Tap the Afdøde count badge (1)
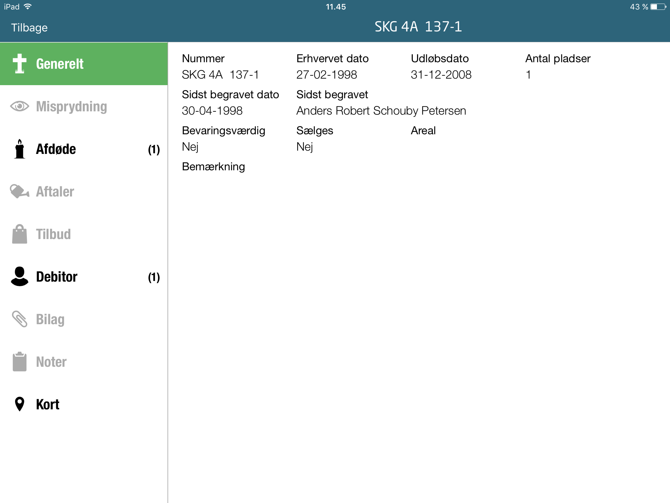The height and width of the screenshot is (503, 670). pyautogui.click(x=154, y=150)
